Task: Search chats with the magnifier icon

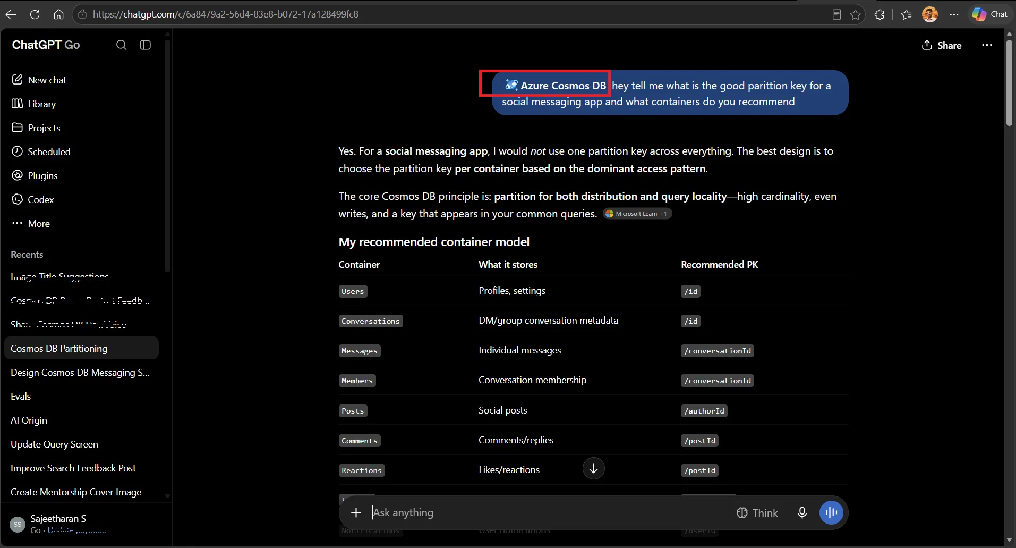Action: (x=121, y=45)
